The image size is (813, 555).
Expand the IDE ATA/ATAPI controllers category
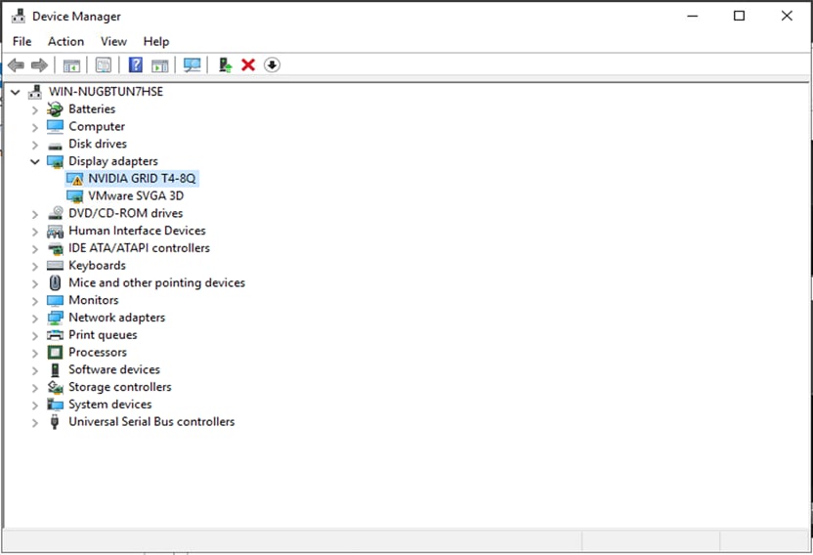click(35, 249)
